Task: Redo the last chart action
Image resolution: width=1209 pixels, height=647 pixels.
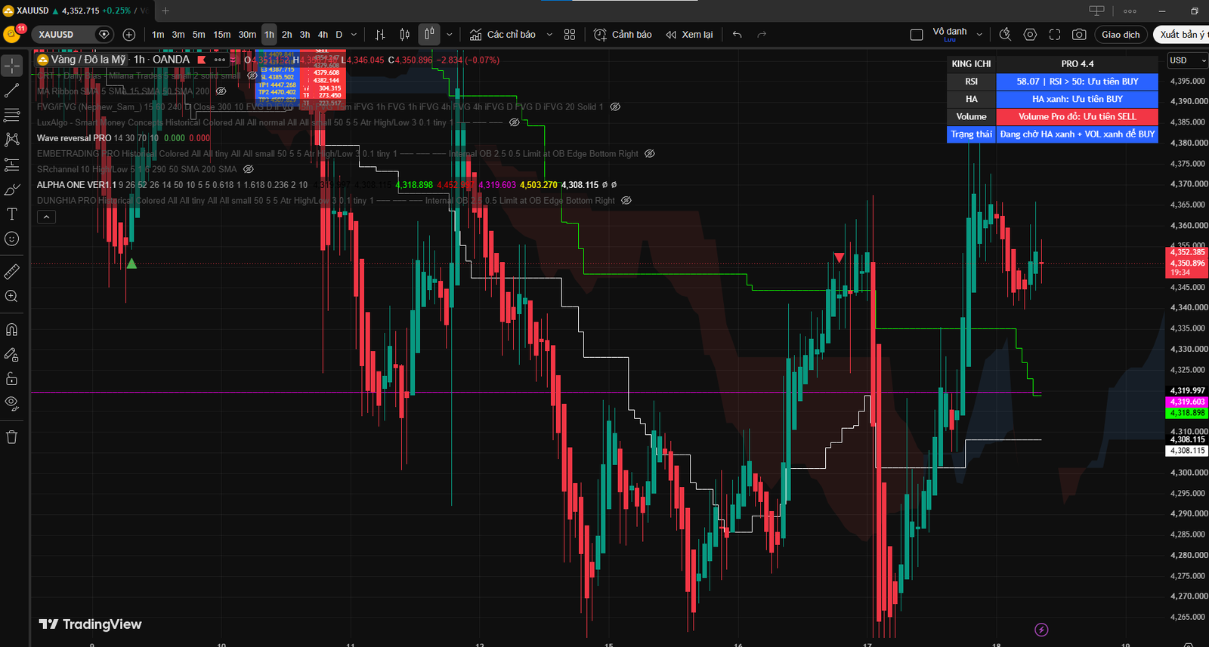Action: point(762,35)
